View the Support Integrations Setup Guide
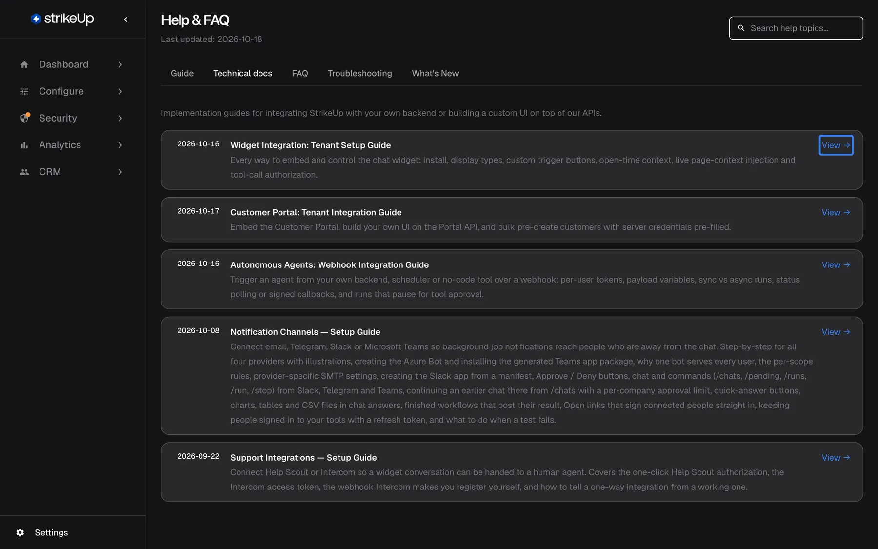This screenshot has height=549, width=878. click(x=836, y=458)
